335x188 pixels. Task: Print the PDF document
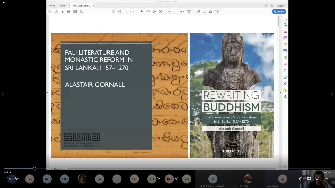(x=69, y=11)
